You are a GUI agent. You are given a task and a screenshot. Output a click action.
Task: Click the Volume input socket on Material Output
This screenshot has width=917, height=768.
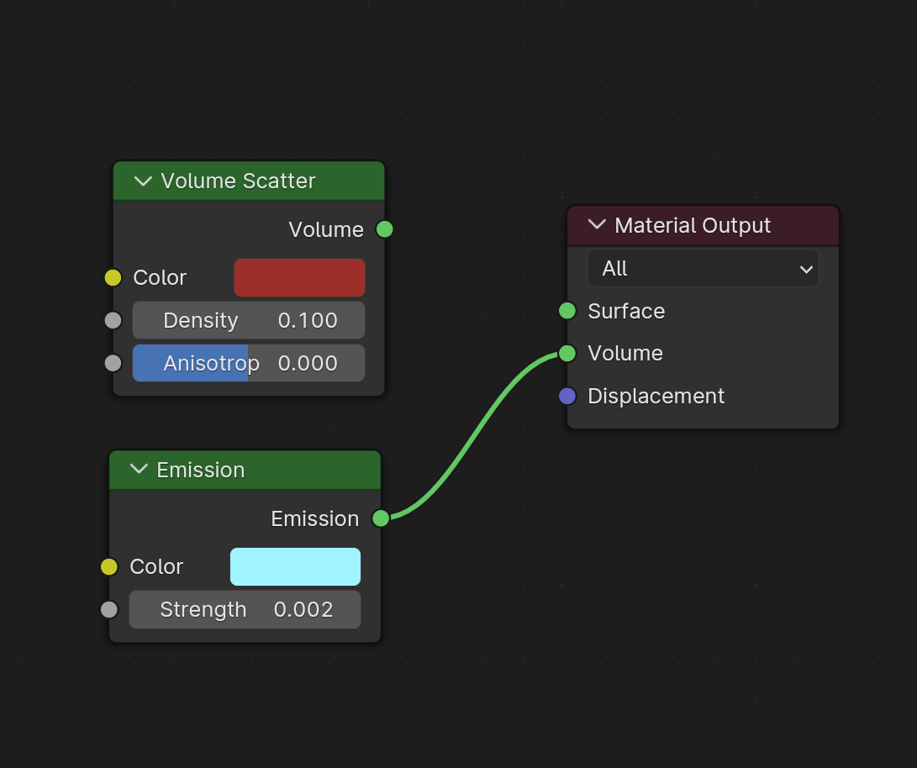567,353
